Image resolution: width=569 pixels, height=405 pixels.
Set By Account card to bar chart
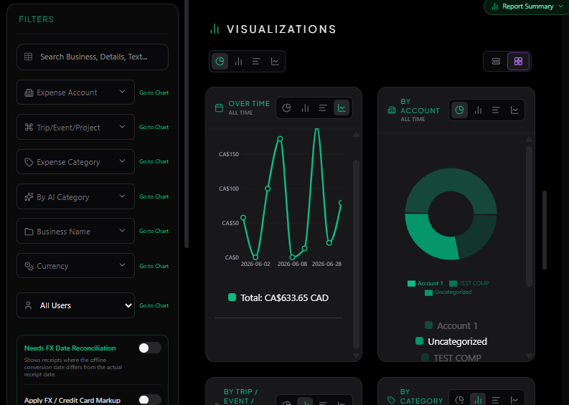(479, 110)
